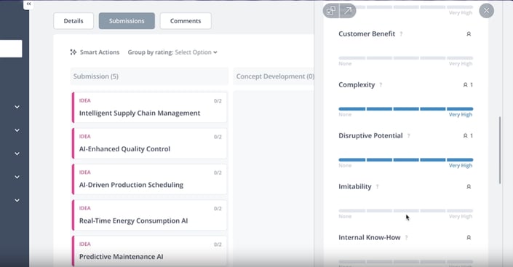Click the Disruptive Potential help question mark

pos(409,136)
